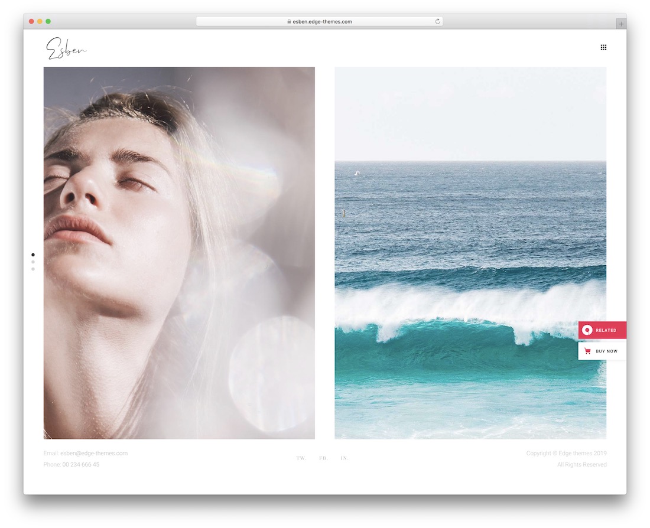The image size is (650, 528).
Task: Click the lock icon in address bar
Action: 289,21
